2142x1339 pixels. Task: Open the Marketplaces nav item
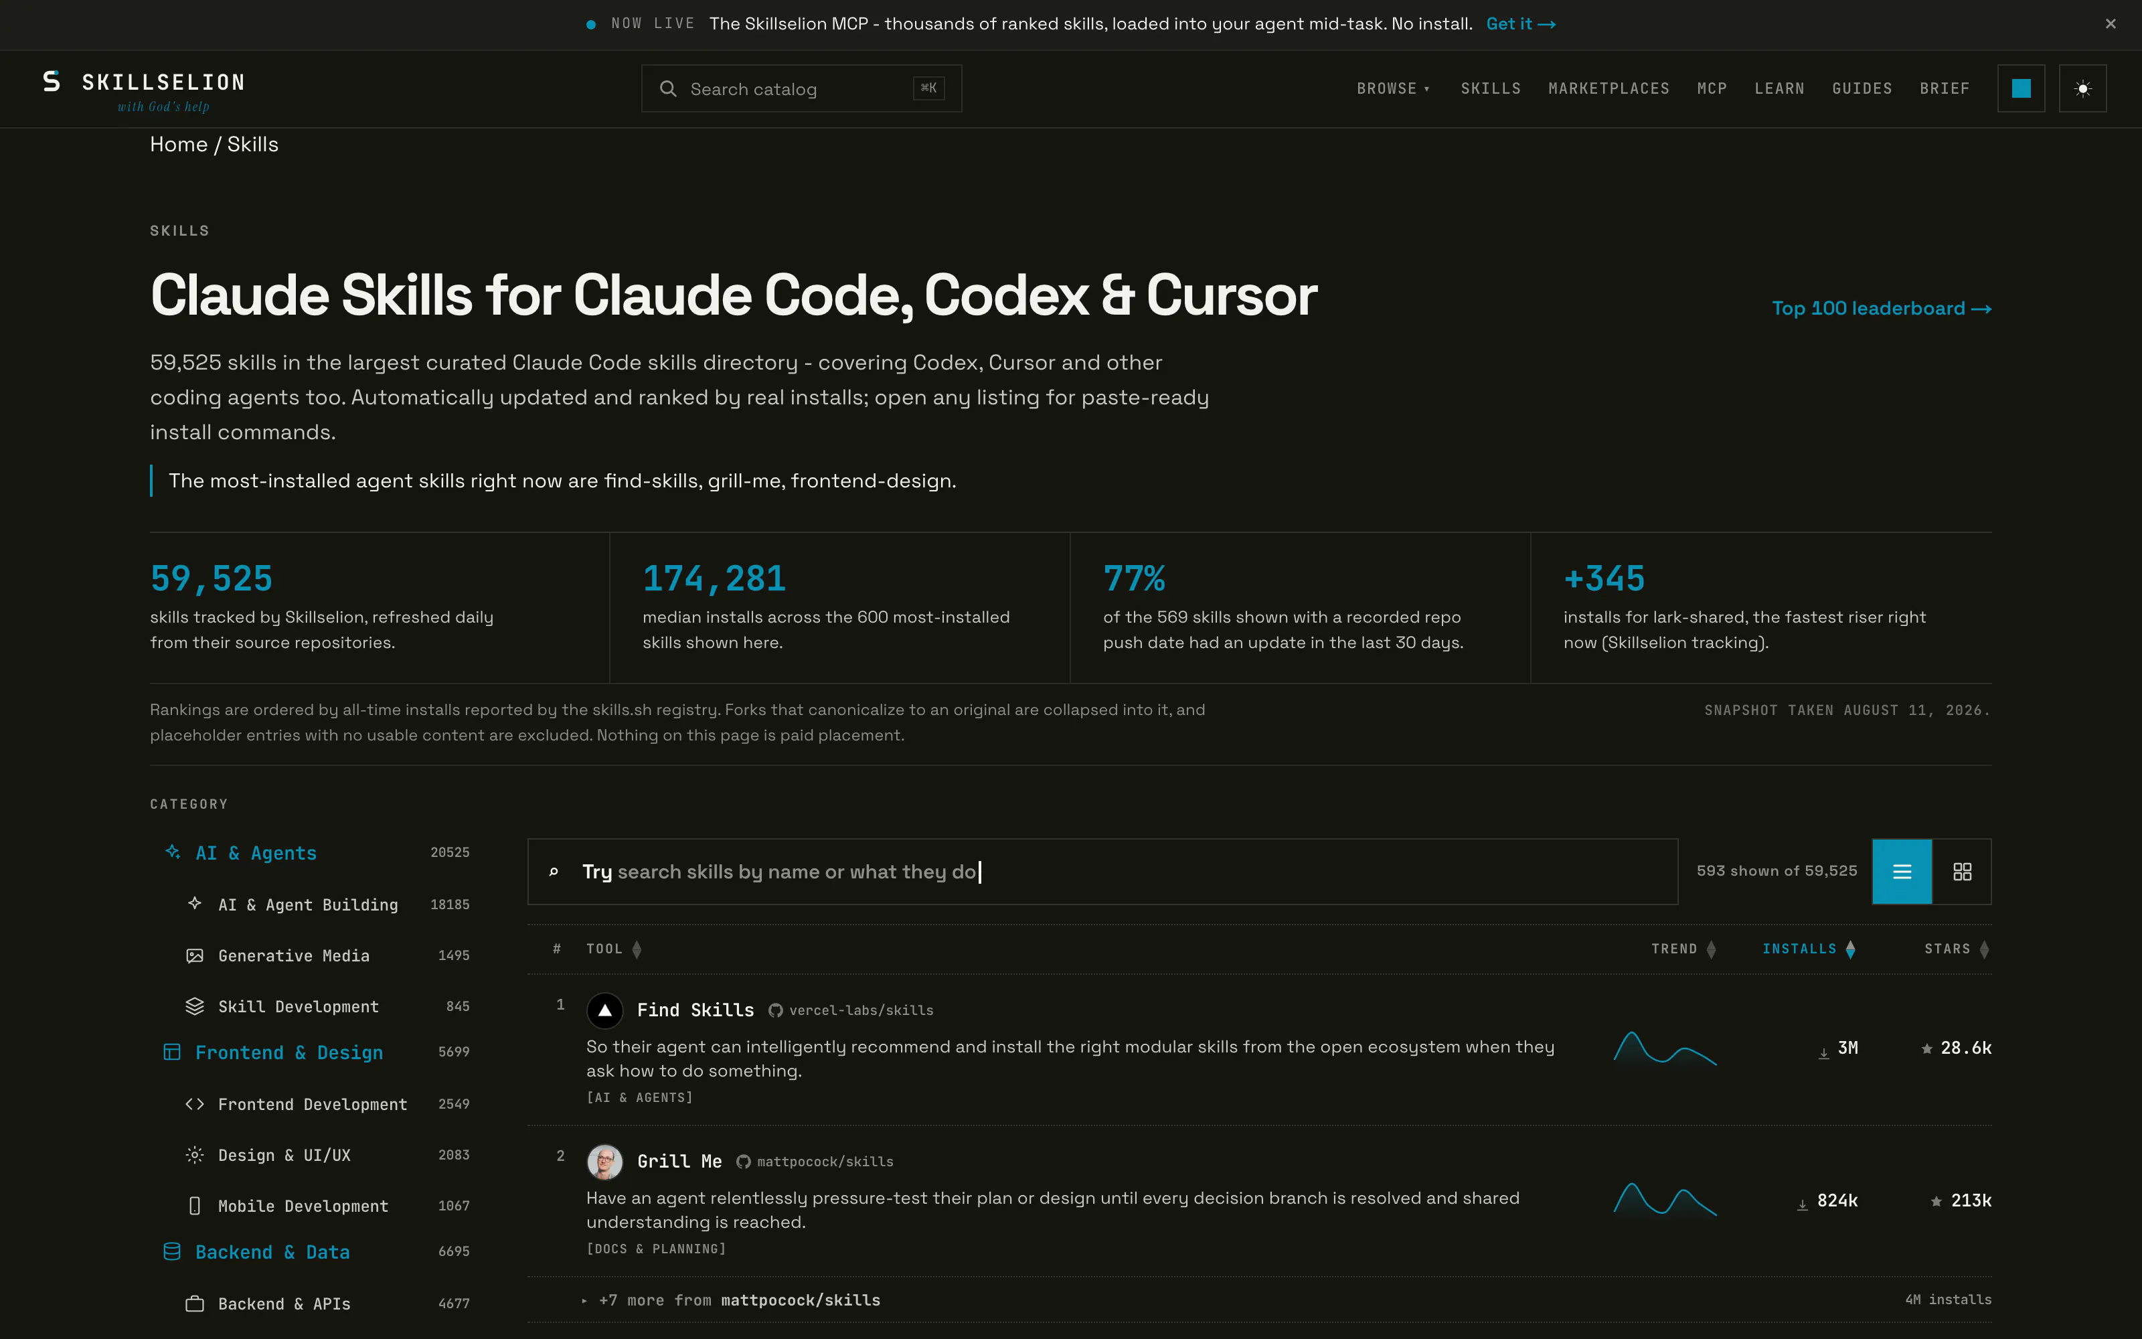(x=1609, y=88)
